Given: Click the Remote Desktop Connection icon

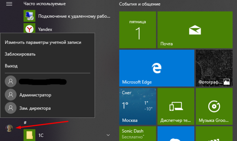Looking at the screenshot, I should coord(29,16).
